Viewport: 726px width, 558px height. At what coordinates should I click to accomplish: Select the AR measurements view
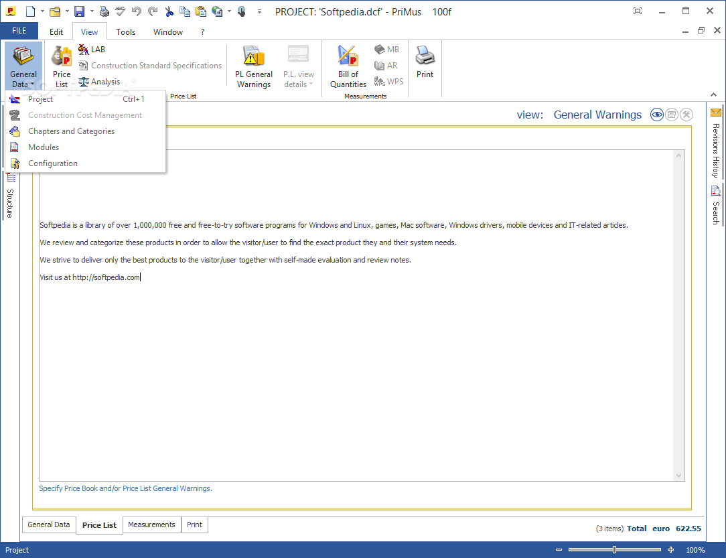[386, 66]
